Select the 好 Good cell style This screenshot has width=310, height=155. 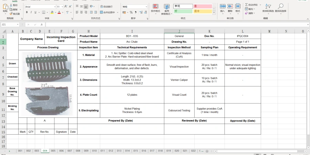(x=183, y=11)
